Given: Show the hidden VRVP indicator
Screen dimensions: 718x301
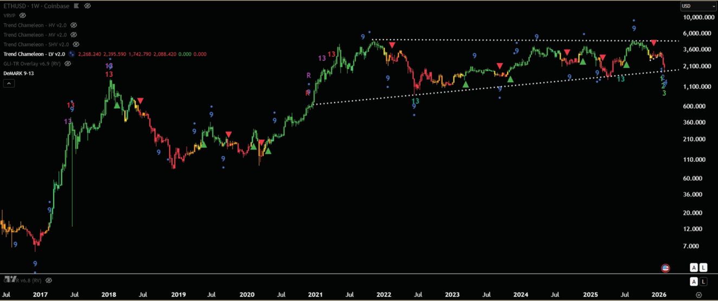Looking at the screenshot, I should coord(24,15).
